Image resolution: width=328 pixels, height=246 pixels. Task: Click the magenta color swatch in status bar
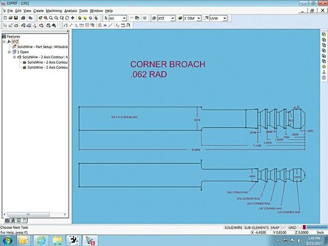pyautogui.click(x=304, y=227)
